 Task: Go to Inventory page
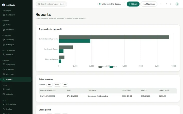point(10,40)
